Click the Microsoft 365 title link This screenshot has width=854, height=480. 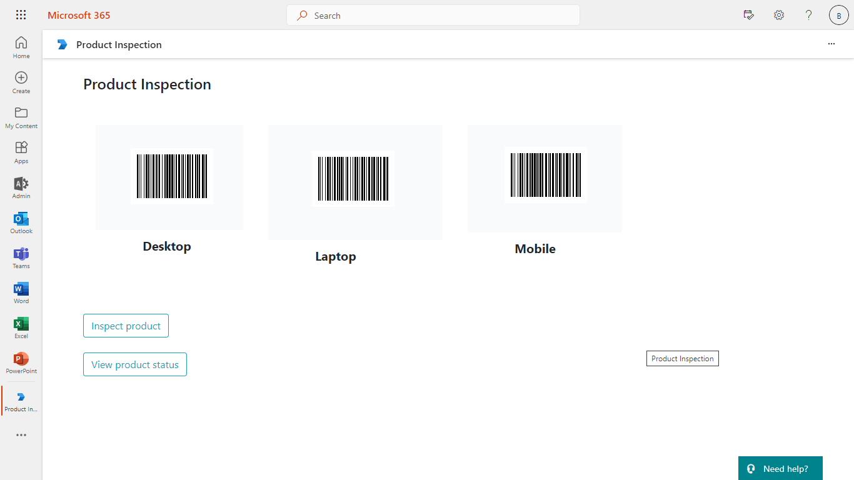click(x=79, y=15)
